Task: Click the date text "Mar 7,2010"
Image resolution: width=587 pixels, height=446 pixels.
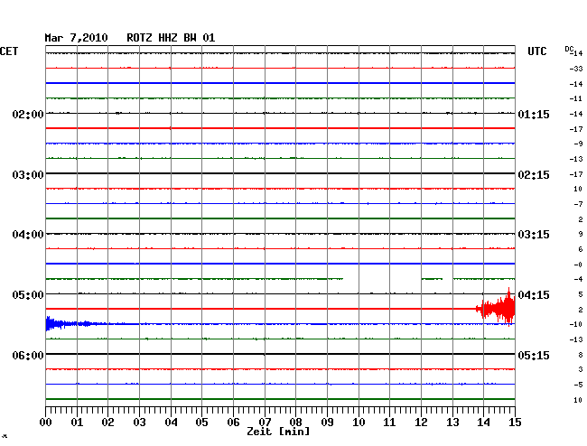Action: (x=76, y=38)
